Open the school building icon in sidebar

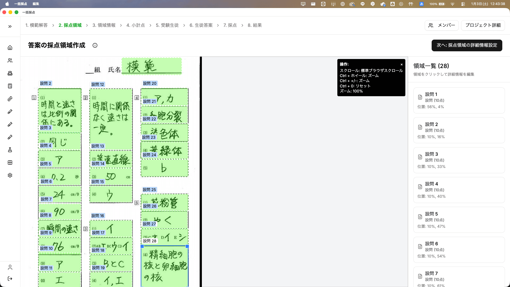(x=10, y=73)
